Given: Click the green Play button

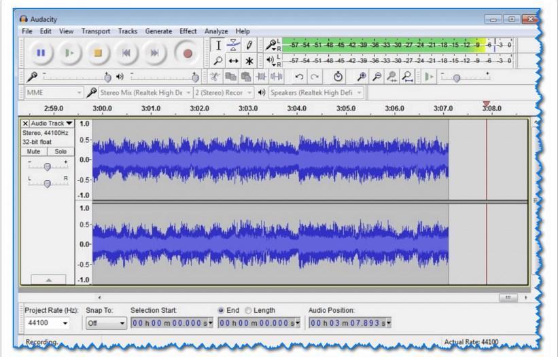Looking at the screenshot, I should [x=69, y=54].
